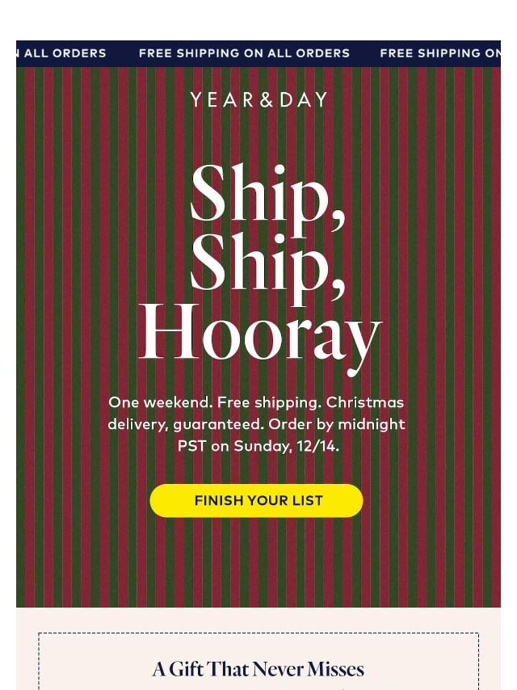Click the centered FREE SHIPPING ON ALL ORDERS banner
This screenshot has width=517, height=690.
244,53
